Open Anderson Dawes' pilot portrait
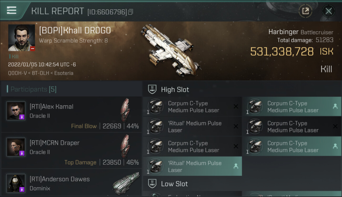342x197 pixels. 16,183
